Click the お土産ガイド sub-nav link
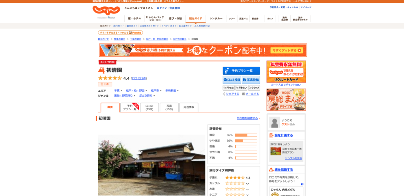 (x=185, y=26)
